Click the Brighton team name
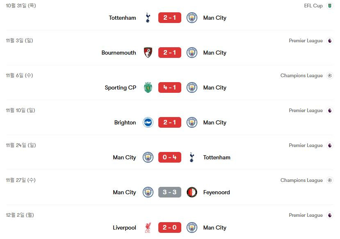Image resolution: width=340 pixels, height=239 pixels. [125, 122]
